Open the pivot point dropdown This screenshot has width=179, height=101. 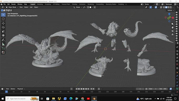pyautogui.click(x=84, y=7)
